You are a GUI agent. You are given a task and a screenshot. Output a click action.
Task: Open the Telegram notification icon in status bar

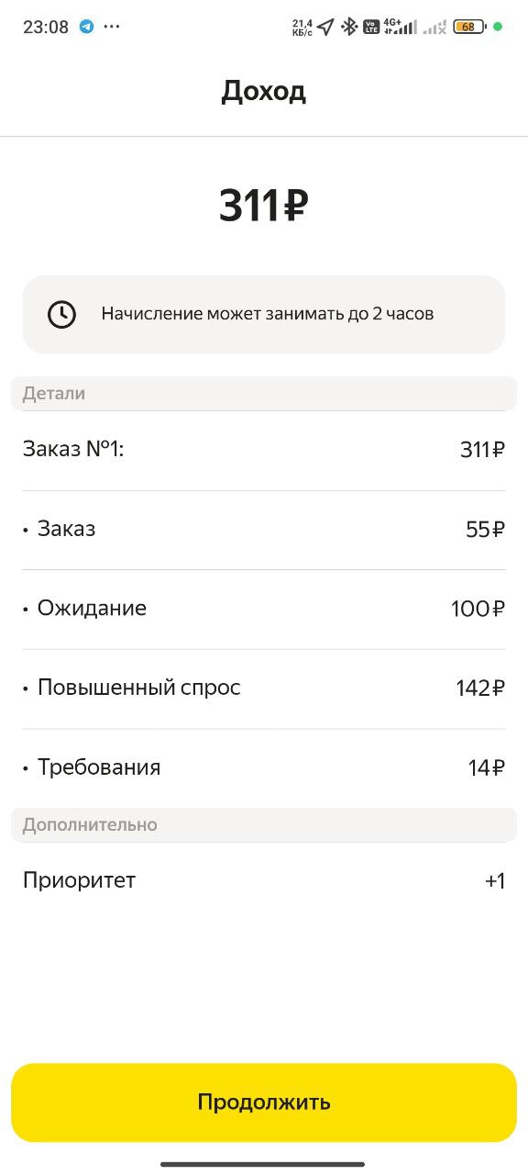86,27
